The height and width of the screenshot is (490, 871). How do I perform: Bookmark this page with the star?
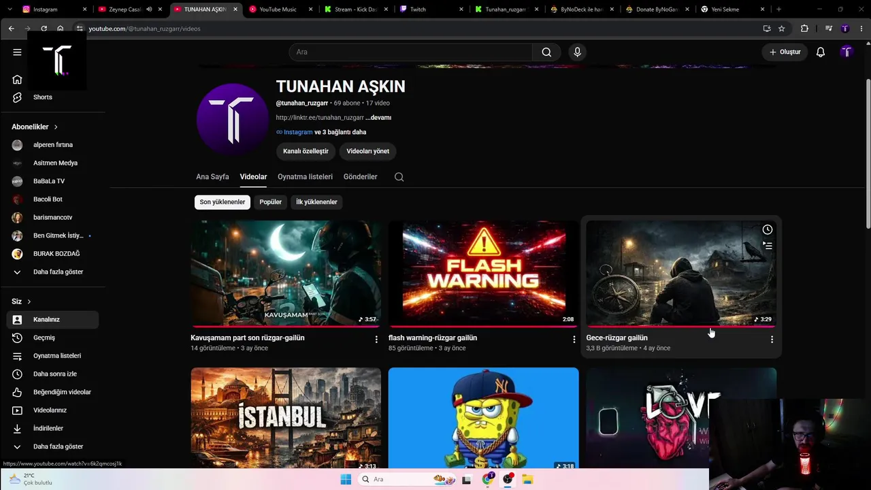(782, 29)
